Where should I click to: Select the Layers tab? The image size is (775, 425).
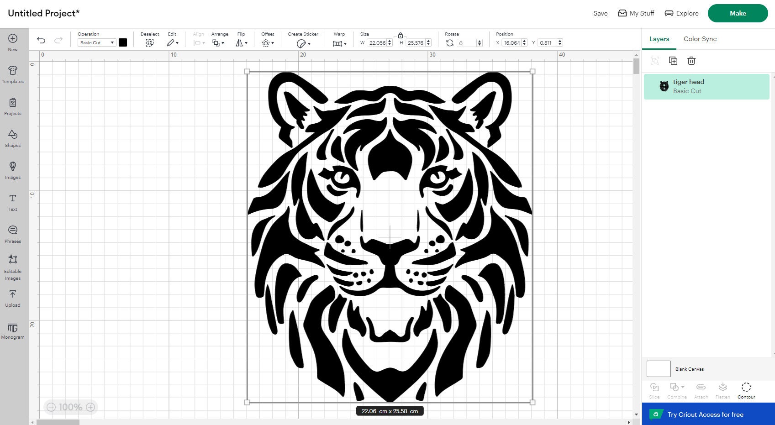(659, 39)
